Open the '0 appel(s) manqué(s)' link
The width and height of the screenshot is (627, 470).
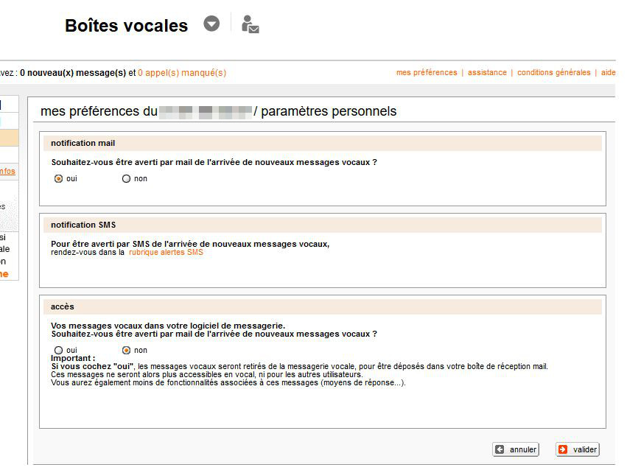point(182,73)
